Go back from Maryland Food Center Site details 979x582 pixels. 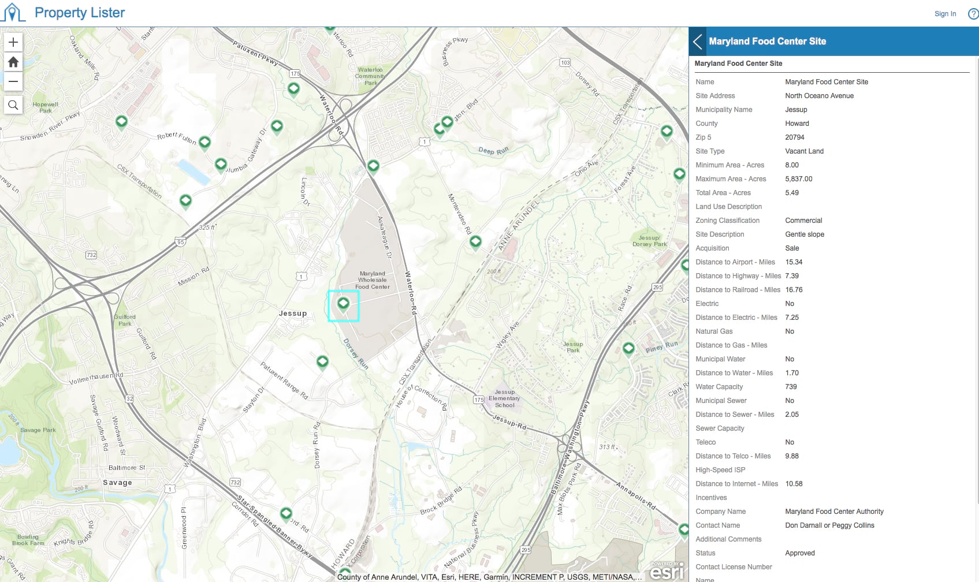(x=698, y=42)
